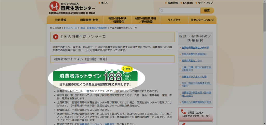Click the magnifier icon in search box
Image resolution: width=266 pixels, height=125 pixels.
162,11
